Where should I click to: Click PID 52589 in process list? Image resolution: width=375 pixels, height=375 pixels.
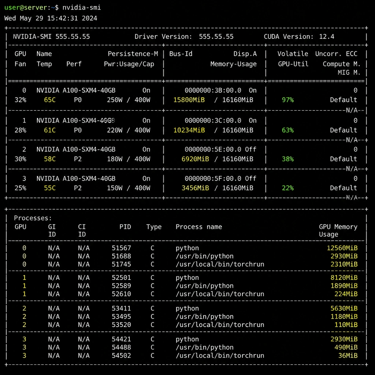(122, 286)
